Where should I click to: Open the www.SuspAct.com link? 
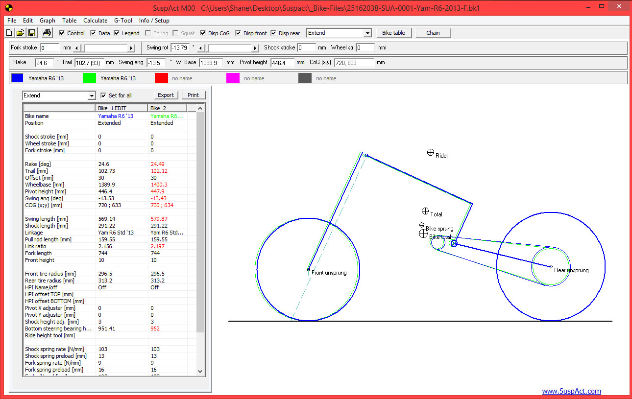click(x=571, y=391)
